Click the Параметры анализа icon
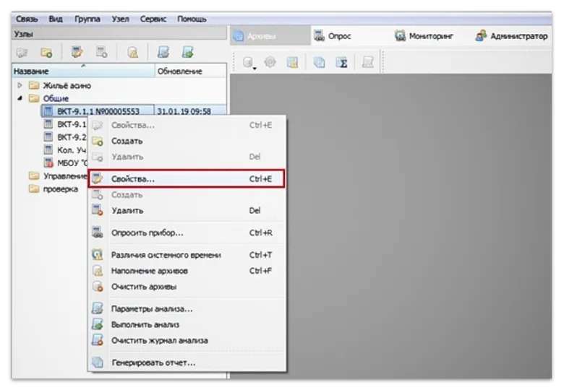Screen dimensions: 564x390 pyautogui.click(x=98, y=309)
